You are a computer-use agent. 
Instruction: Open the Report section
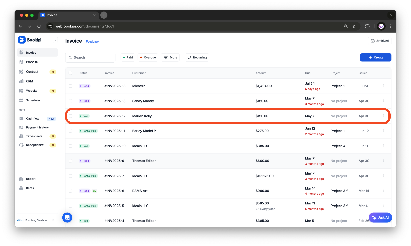(x=31, y=179)
